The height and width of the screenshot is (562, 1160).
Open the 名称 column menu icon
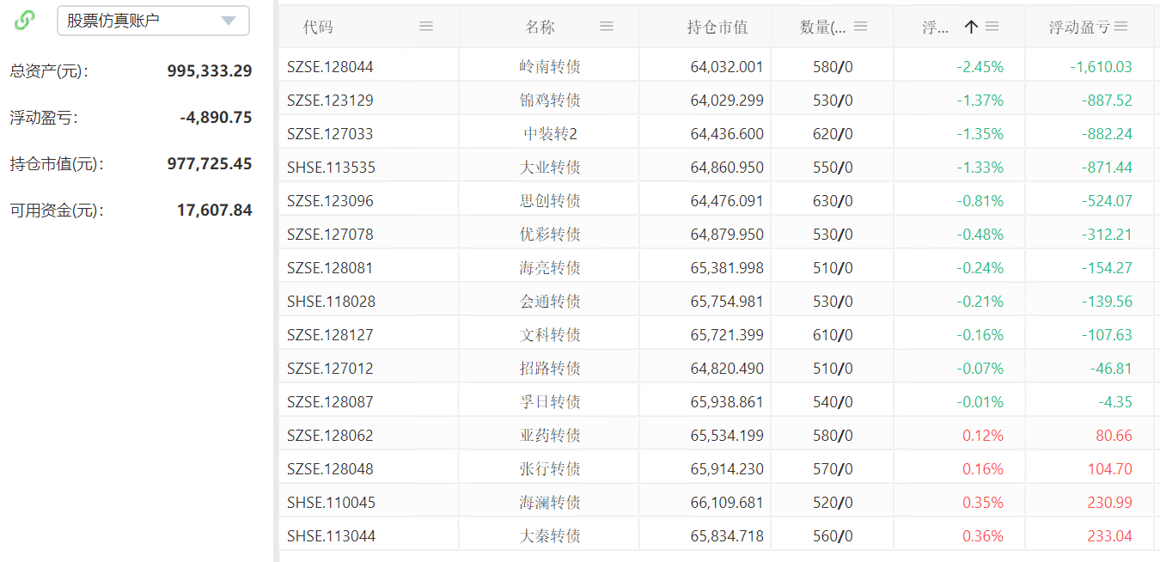point(607,27)
